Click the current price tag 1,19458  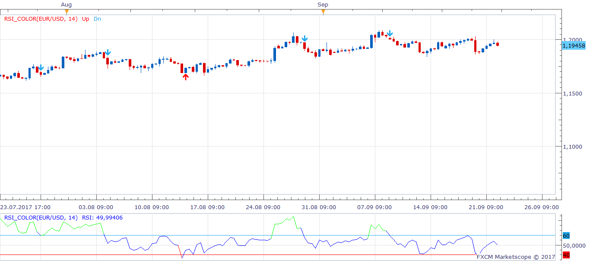[574, 45]
